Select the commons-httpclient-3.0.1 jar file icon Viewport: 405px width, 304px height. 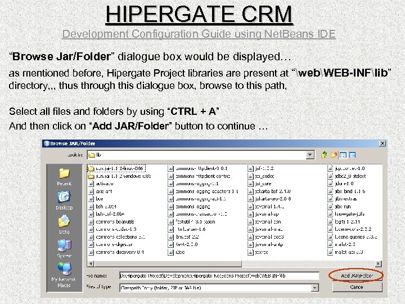[171, 168]
